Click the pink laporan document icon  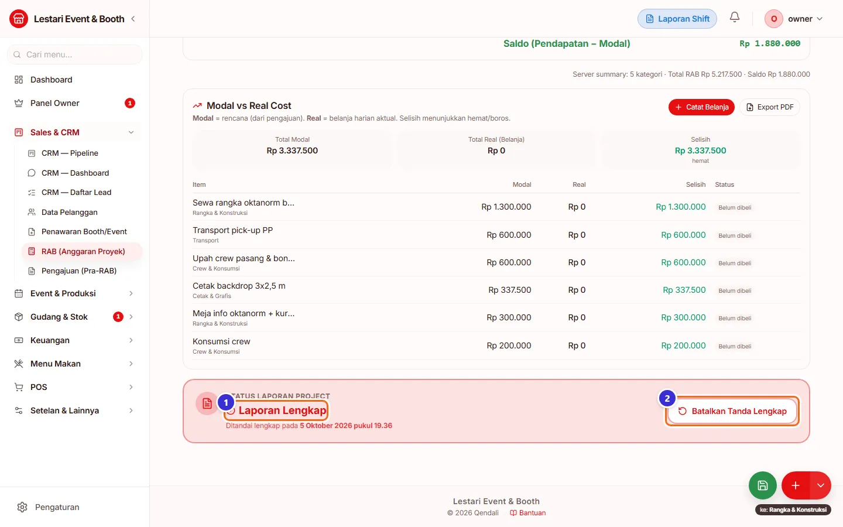[207, 403]
